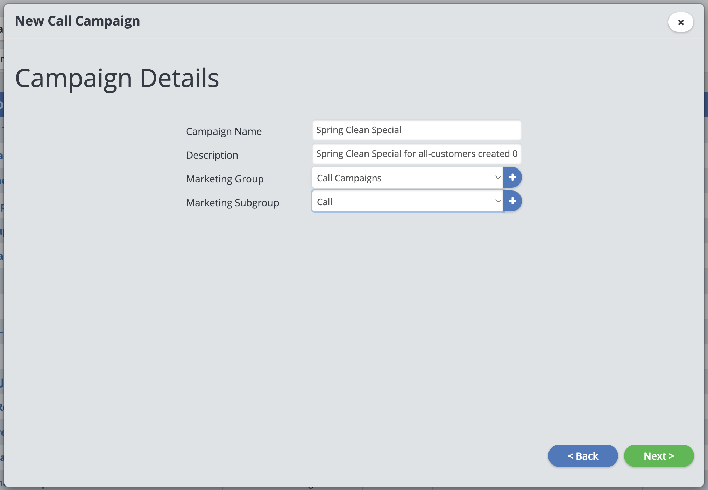Return to previous step with < Back

583,456
